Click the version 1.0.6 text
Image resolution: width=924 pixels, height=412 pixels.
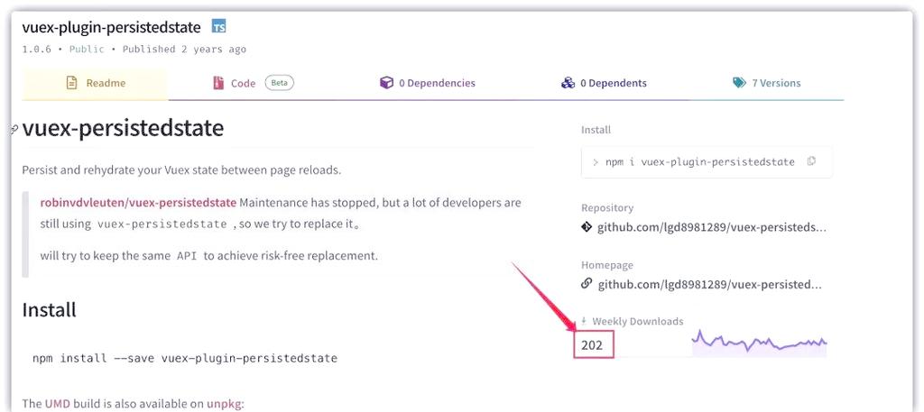click(36, 50)
